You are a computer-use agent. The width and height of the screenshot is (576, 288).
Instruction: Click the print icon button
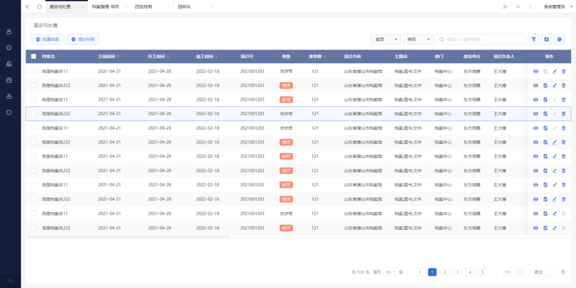tap(559, 39)
